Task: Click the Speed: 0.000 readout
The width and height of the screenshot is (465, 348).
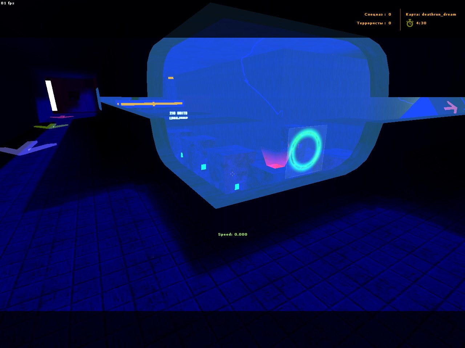Action: [x=232, y=235]
